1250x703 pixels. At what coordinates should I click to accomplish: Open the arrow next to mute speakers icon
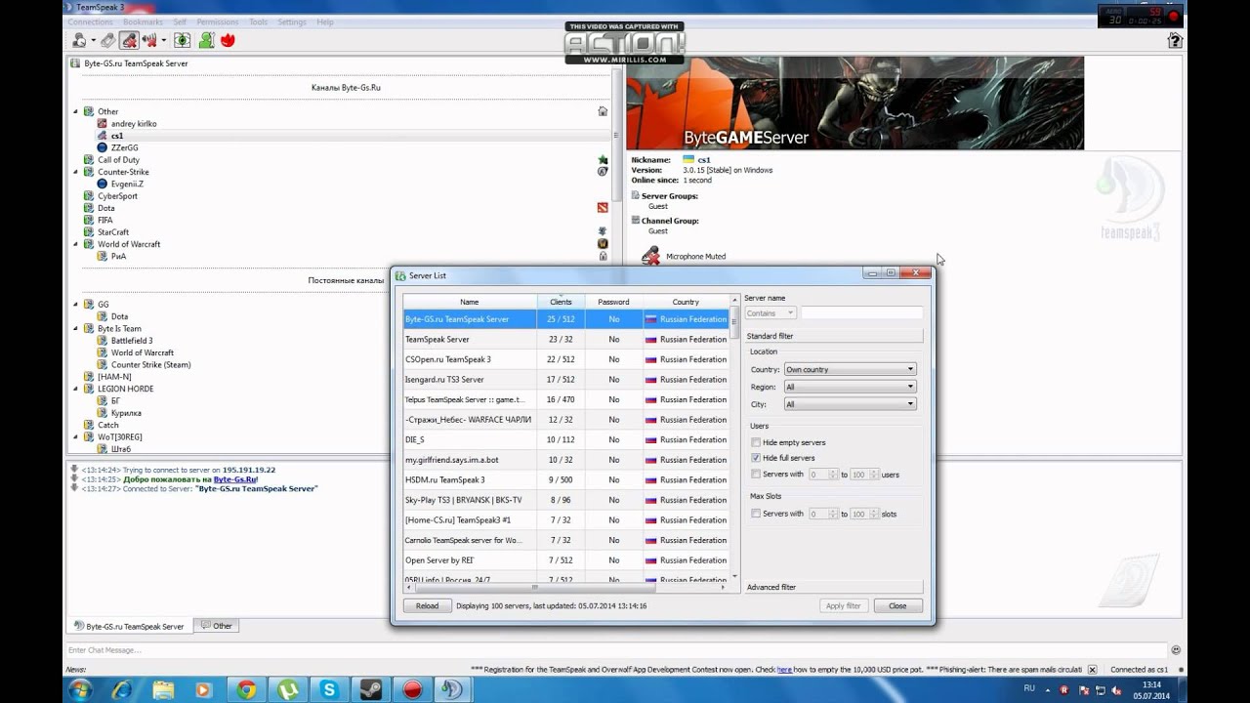coord(164,40)
